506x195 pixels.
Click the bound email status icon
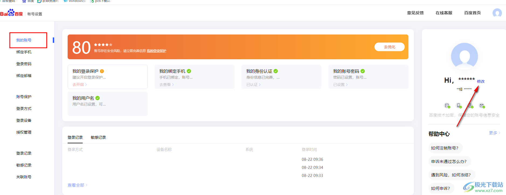click(482, 106)
